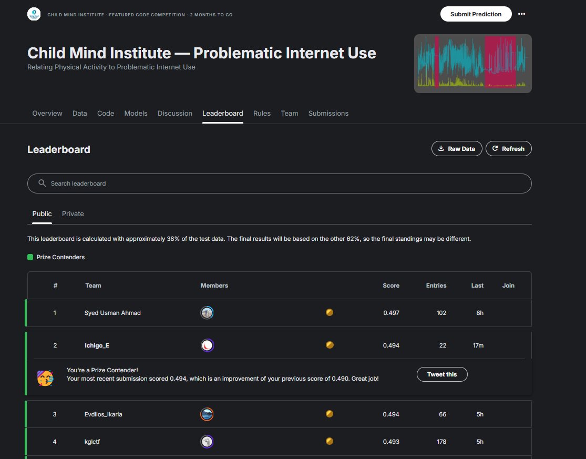The width and height of the screenshot is (586, 459).
Task: Click the gold medal in Ichigo_E row
Action: click(330, 344)
